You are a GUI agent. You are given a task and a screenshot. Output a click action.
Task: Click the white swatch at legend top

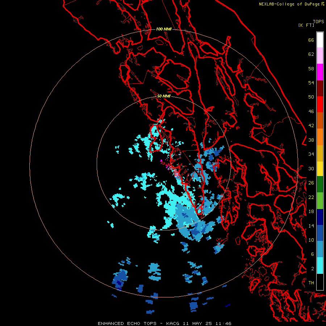coord(320,40)
